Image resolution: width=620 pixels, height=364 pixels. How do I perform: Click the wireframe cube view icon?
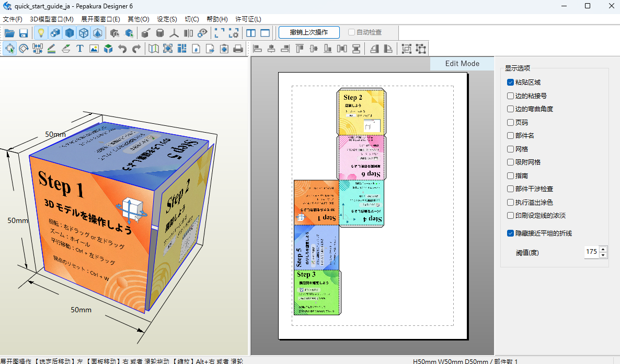(x=84, y=33)
